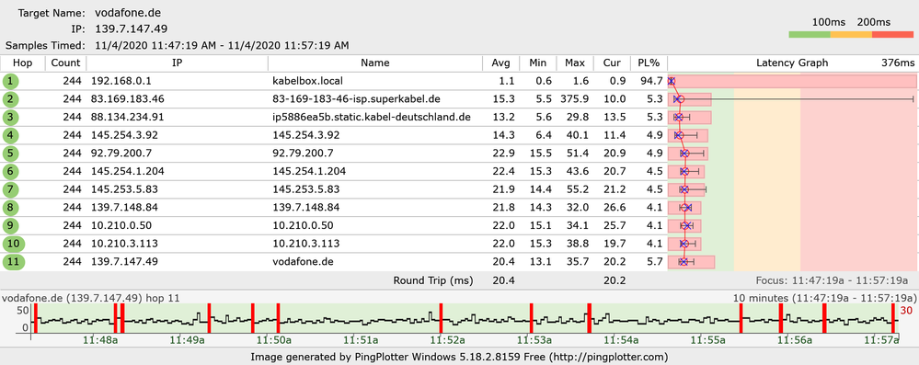Image resolution: width=919 pixels, height=365 pixels.
Task: Click the yellow legend swatch
Action: [851, 35]
